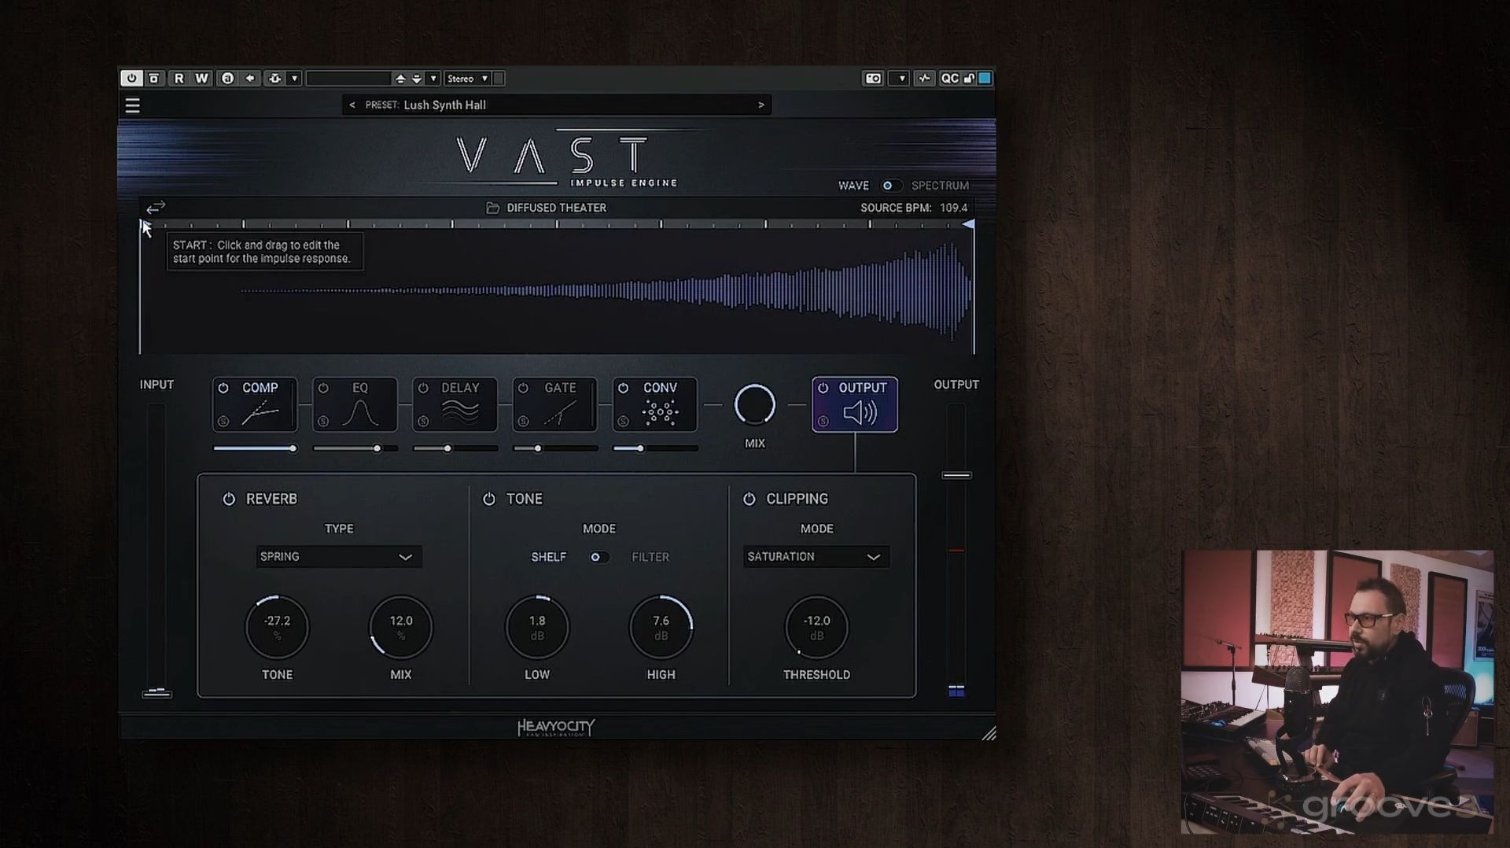Select the COMP module tab

pyautogui.click(x=255, y=404)
